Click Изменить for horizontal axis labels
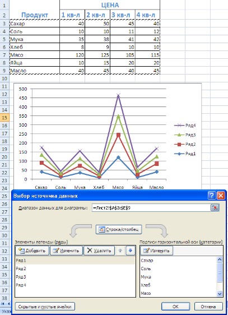Image resolution: width=228 pixels, height=315 pixels. [x=156, y=251]
